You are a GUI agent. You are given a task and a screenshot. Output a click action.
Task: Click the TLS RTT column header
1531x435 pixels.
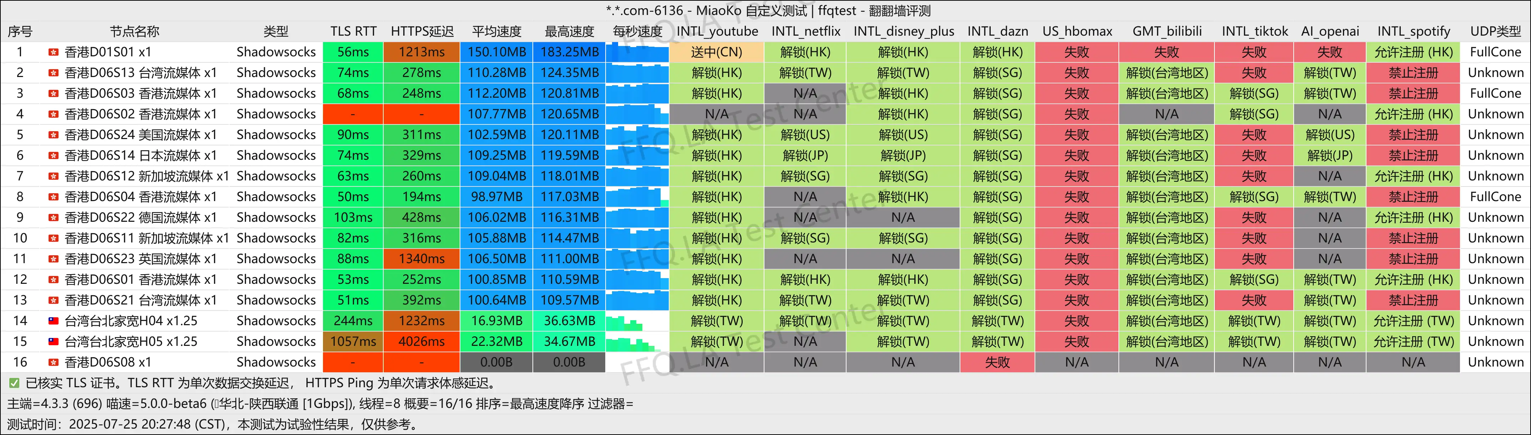pos(353,31)
